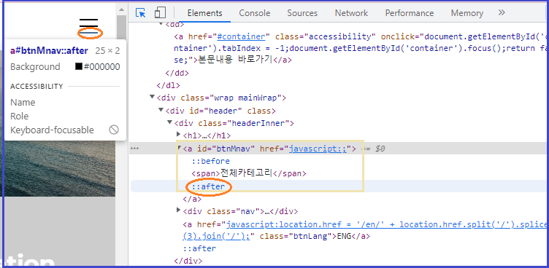Open the Sources tab

click(302, 13)
